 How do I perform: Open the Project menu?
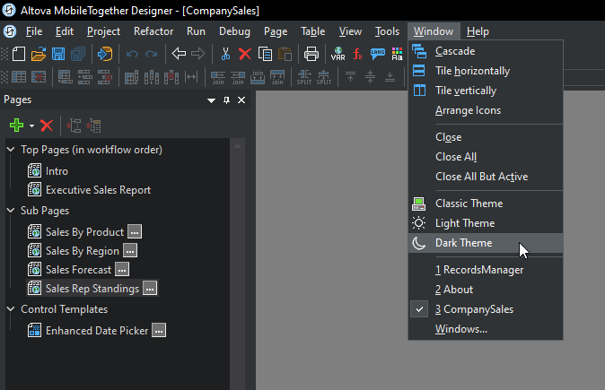pos(103,31)
